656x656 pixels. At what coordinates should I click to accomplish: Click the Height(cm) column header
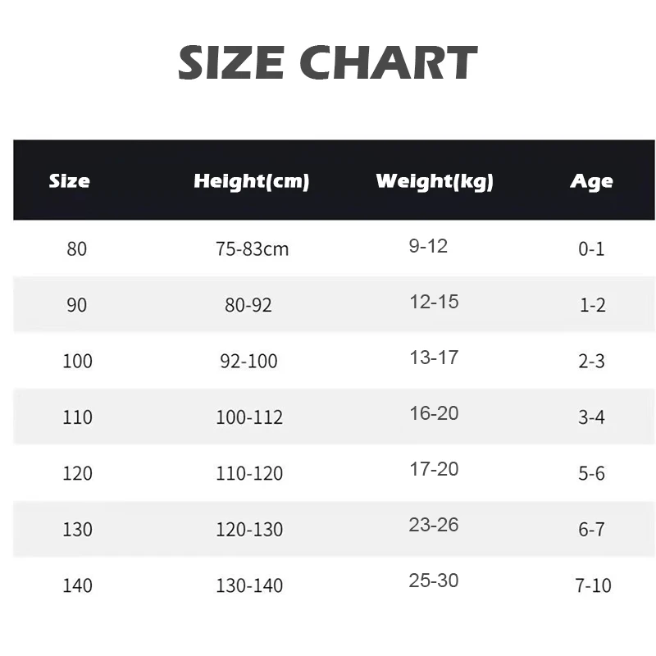[252, 181]
